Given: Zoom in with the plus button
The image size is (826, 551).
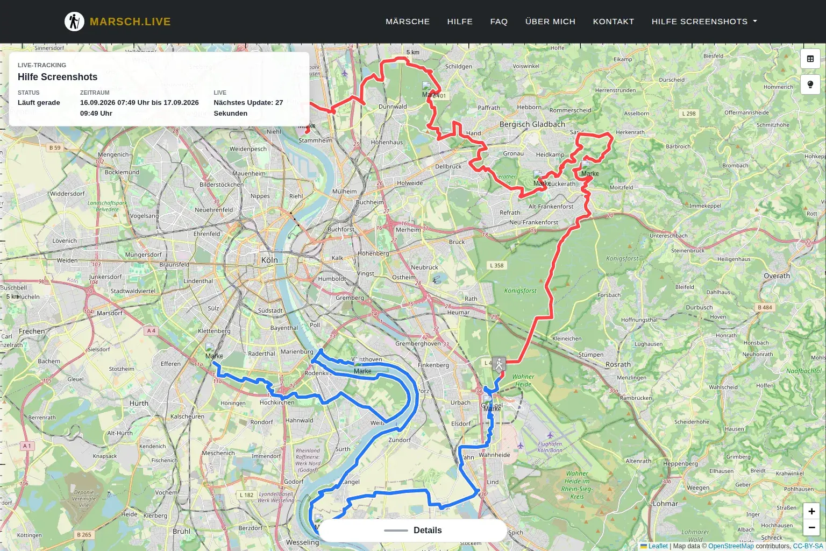Looking at the screenshot, I should click(811, 511).
